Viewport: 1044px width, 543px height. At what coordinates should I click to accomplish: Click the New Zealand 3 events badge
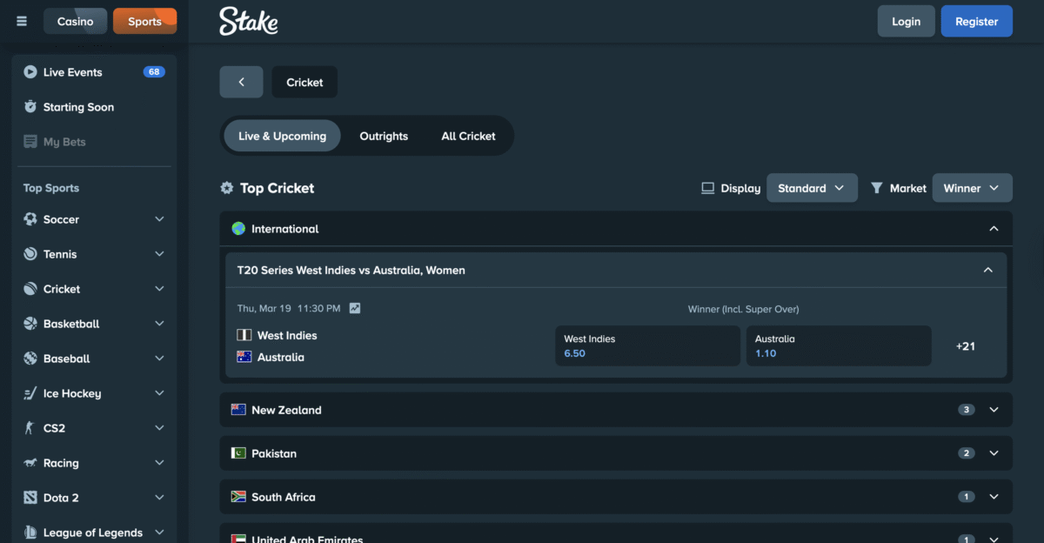click(x=967, y=410)
